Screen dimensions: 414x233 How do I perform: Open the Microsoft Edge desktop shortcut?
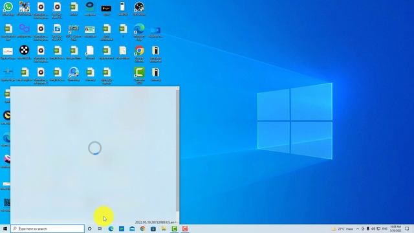(x=139, y=32)
